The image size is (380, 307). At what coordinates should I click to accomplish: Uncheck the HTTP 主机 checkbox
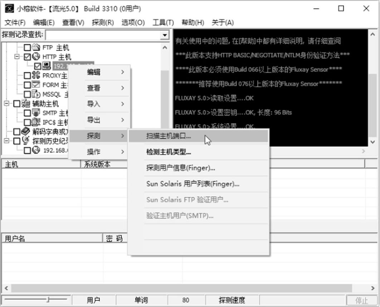point(28,57)
